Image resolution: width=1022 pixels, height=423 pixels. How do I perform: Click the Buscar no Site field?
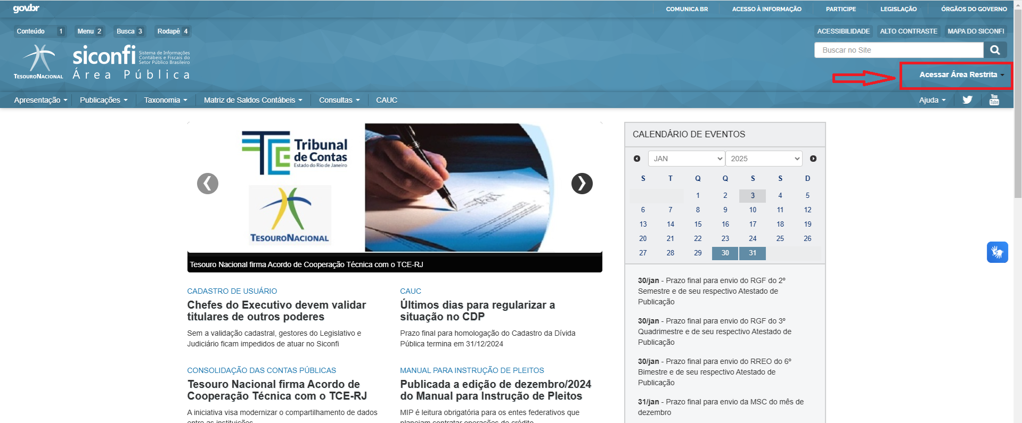[899, 50]
